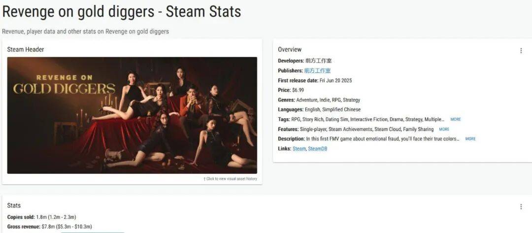Open the publisher 前方工作室 link
This screenshot has width=532, height=233.
tap(317, 70)
